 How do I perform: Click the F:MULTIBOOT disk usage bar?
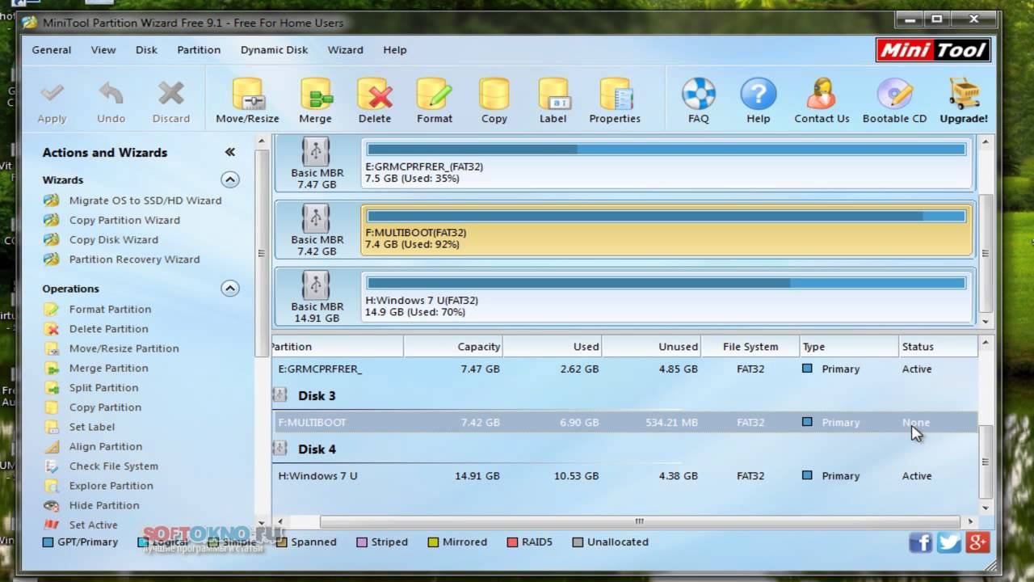click(x=666, y=217)
